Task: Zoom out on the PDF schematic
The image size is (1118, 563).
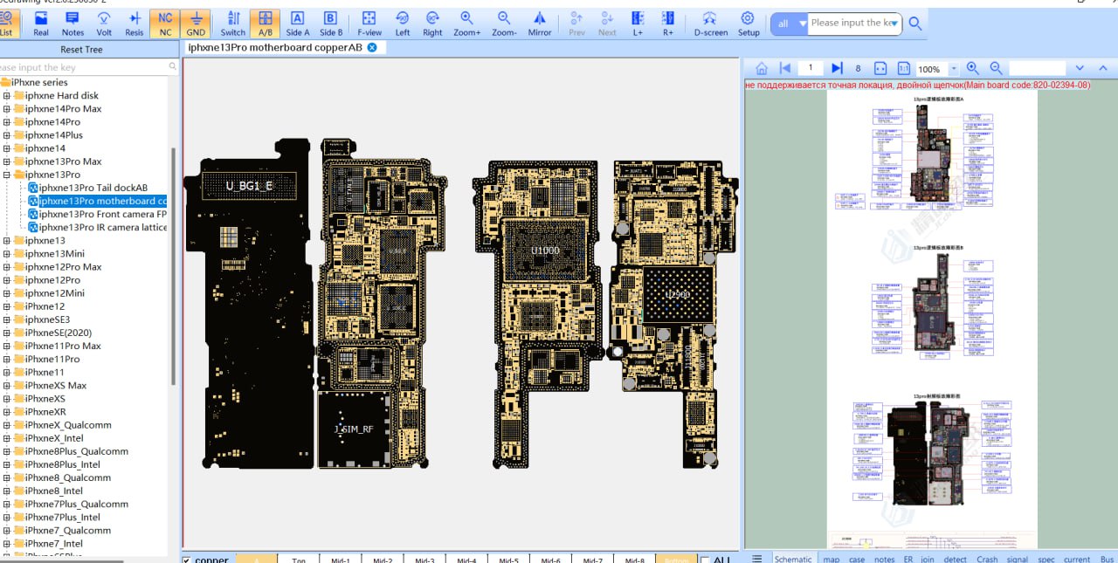Action: point(997,68)
